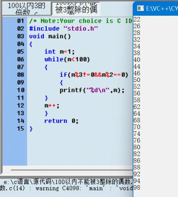
Task: Click the output value 98 in console
Action: click(137, 188)
